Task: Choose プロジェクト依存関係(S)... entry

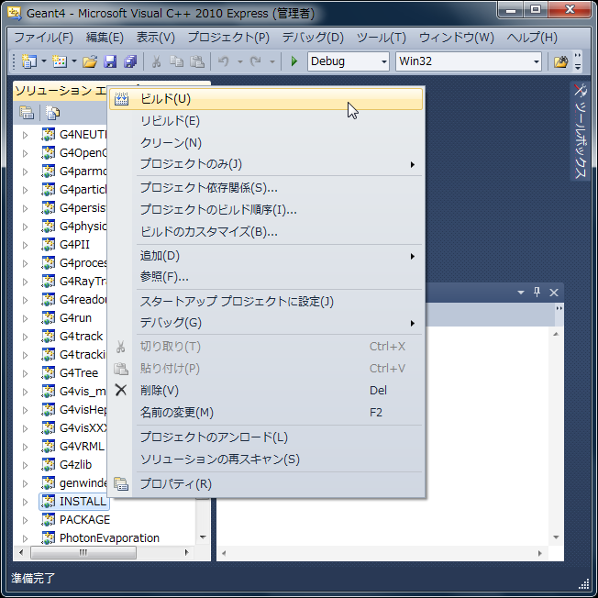Action: pos(266,188)
